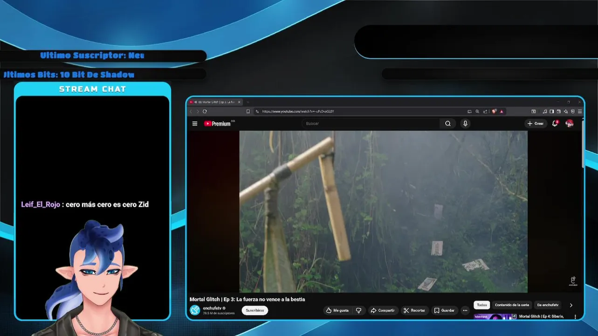Screen dimensions: 598x336
Task: Open a new browser tab
Action: [248, 102]
